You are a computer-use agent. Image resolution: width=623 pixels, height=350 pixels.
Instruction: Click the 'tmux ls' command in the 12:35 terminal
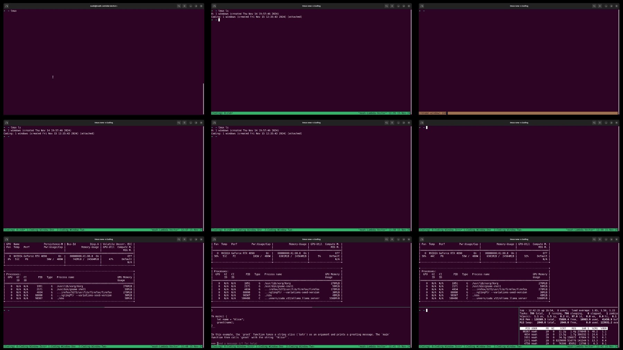224,11
